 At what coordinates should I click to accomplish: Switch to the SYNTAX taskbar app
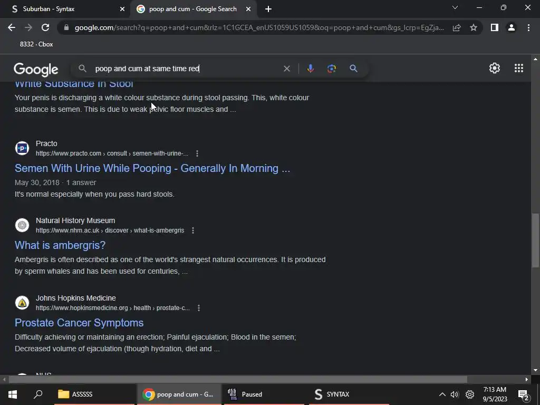(349, 394)
